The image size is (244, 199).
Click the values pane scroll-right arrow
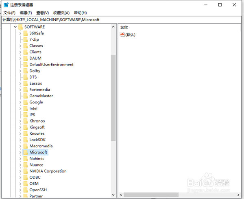pyautogui.click(x=238, y=195)
